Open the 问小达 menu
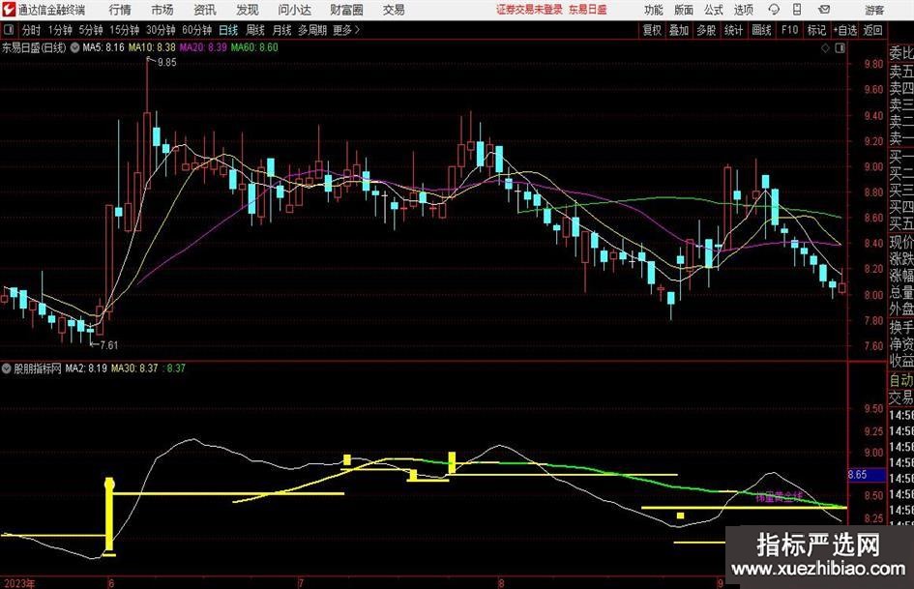The height and width of the screenshot is (589, 914). 294,10
